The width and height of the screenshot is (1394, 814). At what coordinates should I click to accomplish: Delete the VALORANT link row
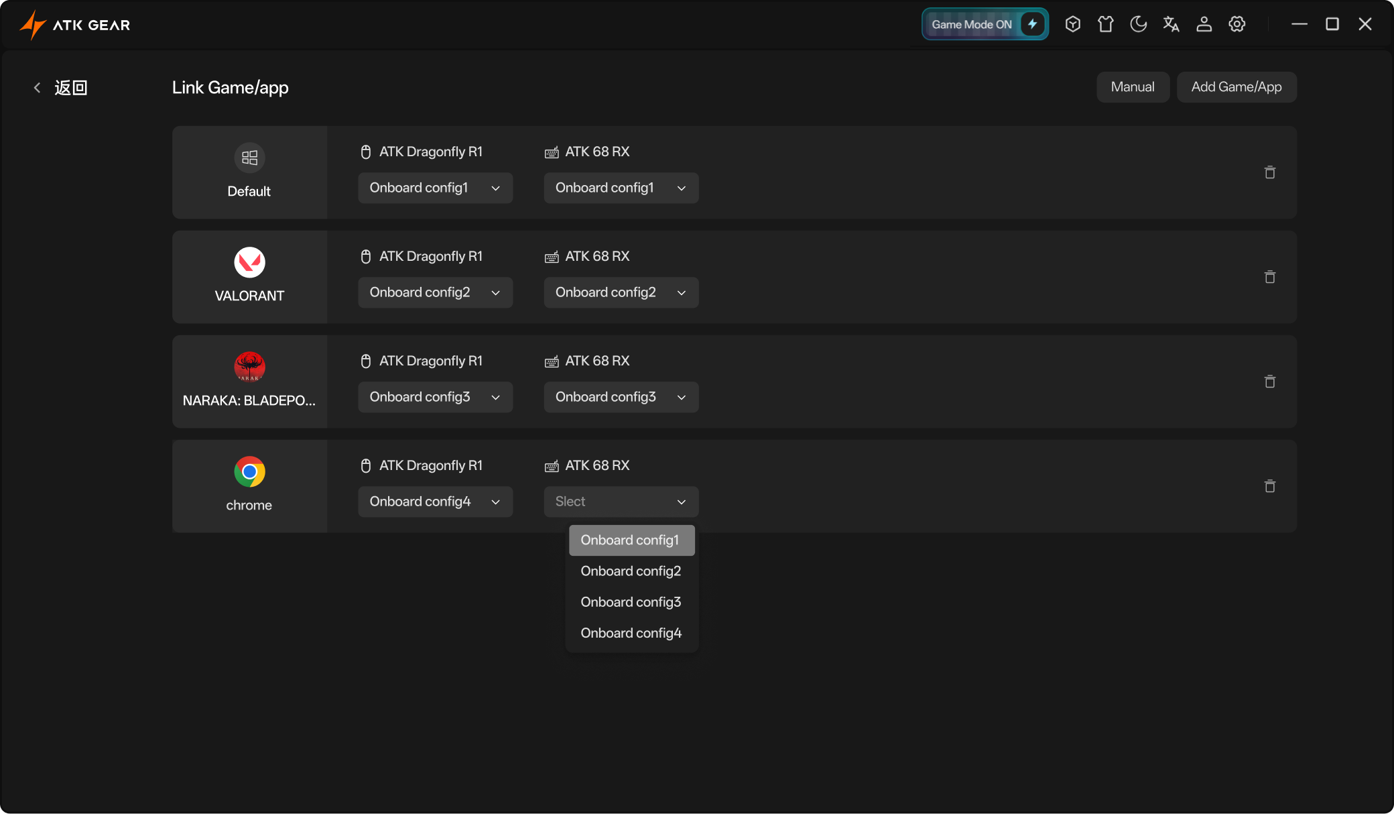pos(1269,277)
